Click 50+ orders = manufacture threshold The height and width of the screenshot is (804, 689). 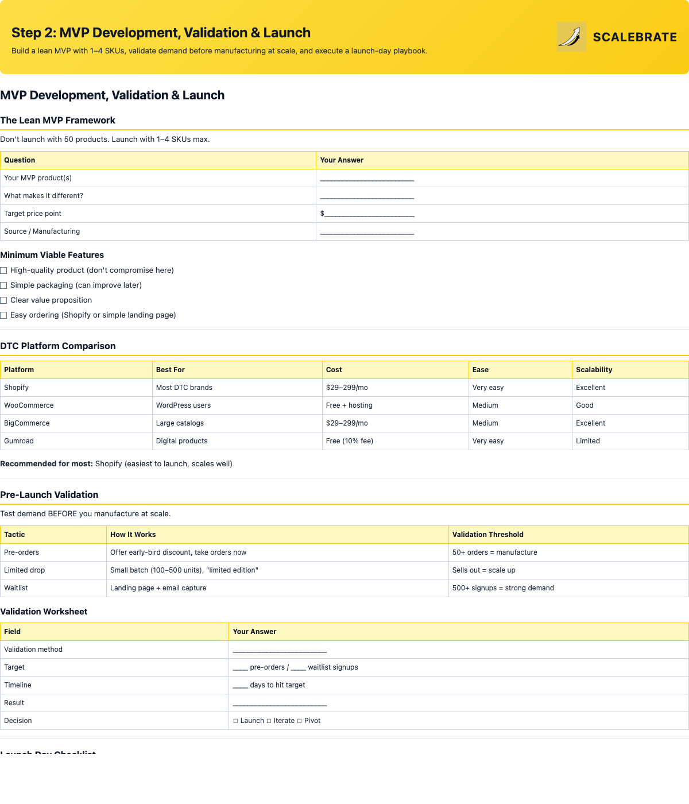568,552
